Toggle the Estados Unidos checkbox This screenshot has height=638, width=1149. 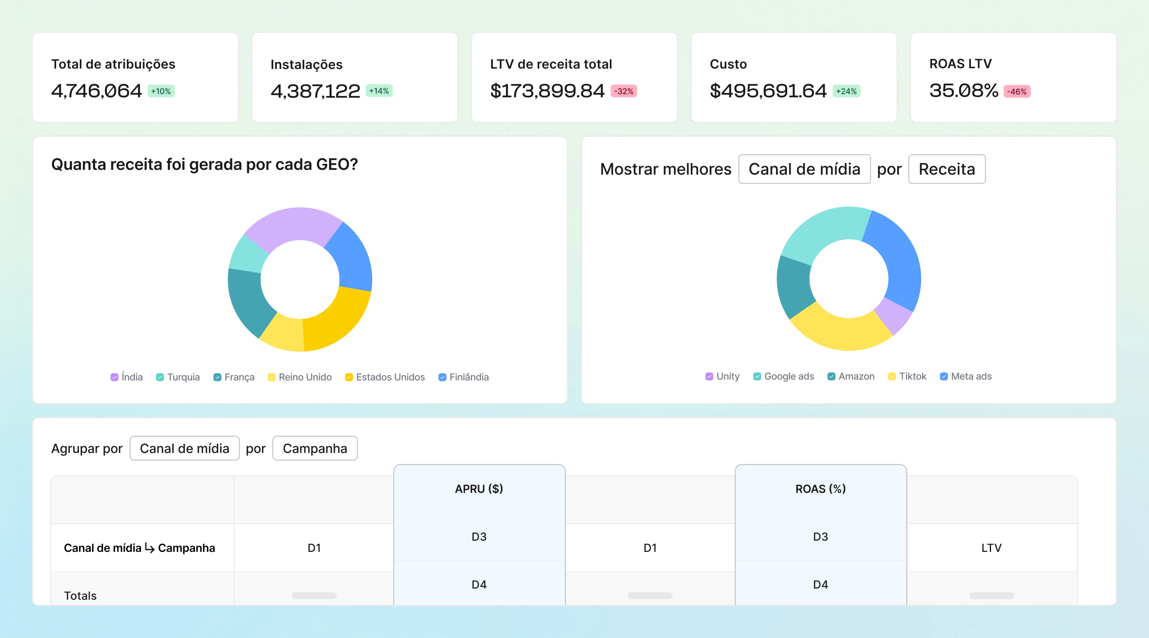click(348, 377)
